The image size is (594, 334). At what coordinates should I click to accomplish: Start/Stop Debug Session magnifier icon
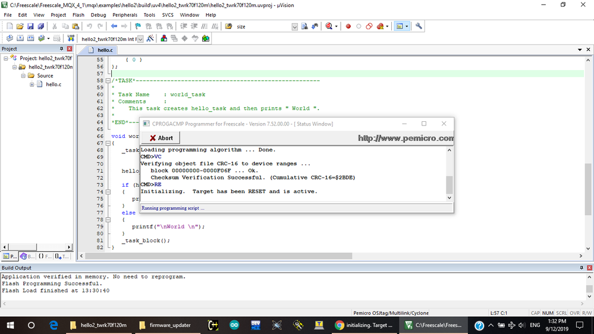click(329, 26)
